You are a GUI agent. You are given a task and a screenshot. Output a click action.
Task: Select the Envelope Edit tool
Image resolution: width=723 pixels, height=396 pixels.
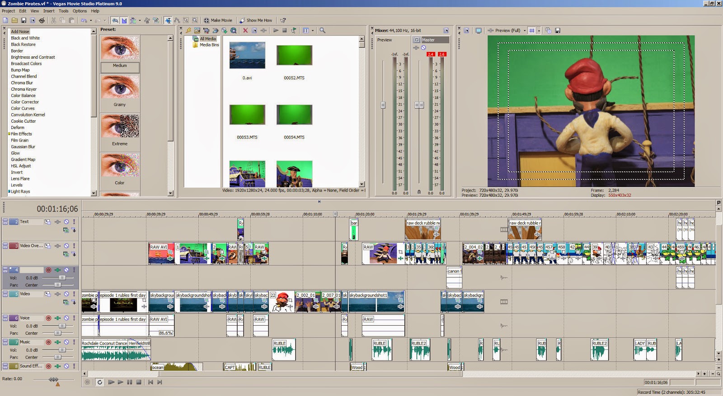tap(177, 20)
